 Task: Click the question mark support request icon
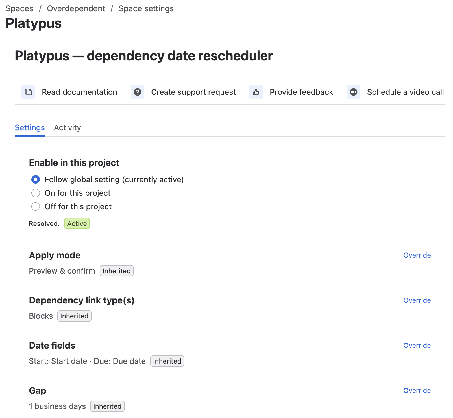[x=138, y=92]
